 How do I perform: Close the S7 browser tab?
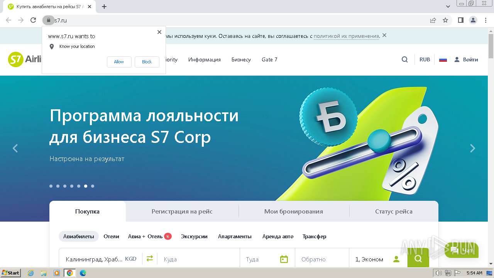(x=90, y=7)
